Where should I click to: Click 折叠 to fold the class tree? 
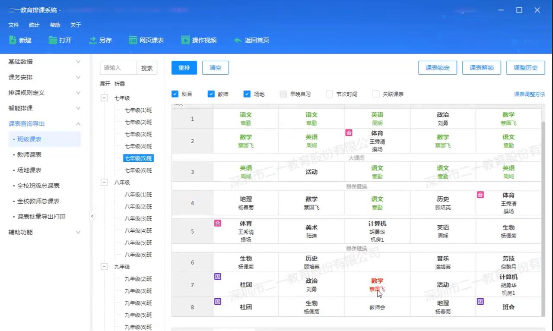120,84
